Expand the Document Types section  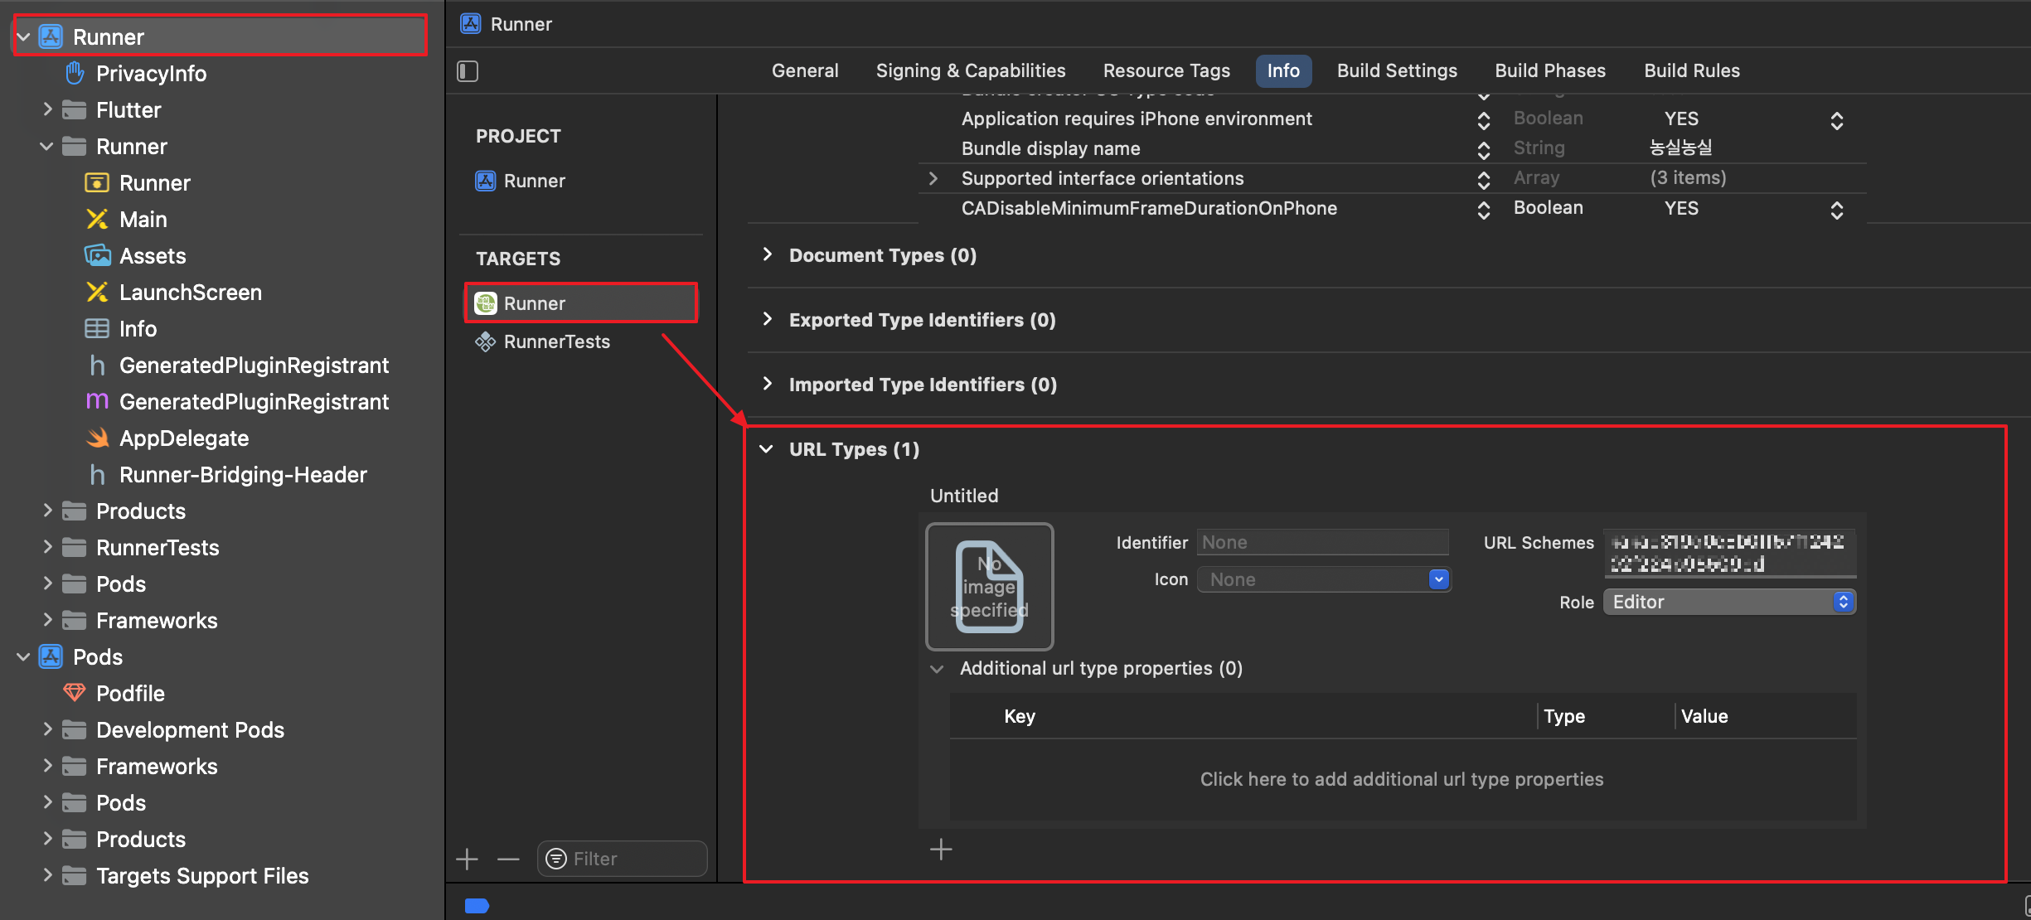click(x=767, y=254)
